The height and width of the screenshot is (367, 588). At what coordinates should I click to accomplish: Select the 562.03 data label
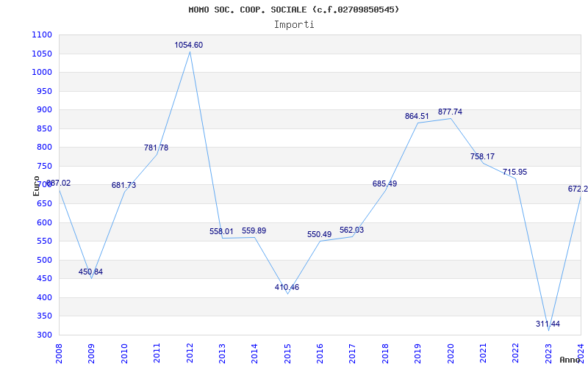352,230
